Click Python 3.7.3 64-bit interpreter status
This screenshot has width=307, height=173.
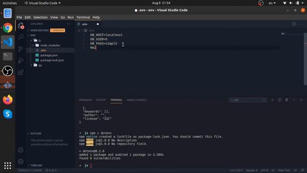pyautogui.click(x=30, y=170)
